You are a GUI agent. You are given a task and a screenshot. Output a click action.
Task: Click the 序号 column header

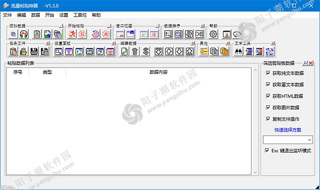pyautogui.click(x=18, y=72)
